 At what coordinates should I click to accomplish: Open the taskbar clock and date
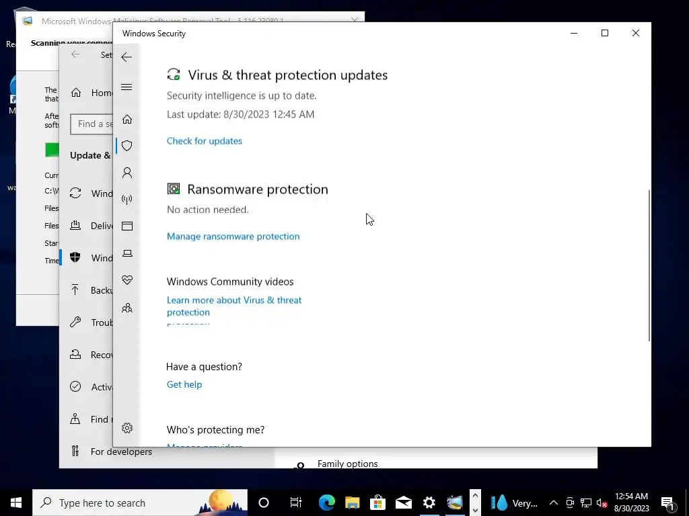click(631, 503)
